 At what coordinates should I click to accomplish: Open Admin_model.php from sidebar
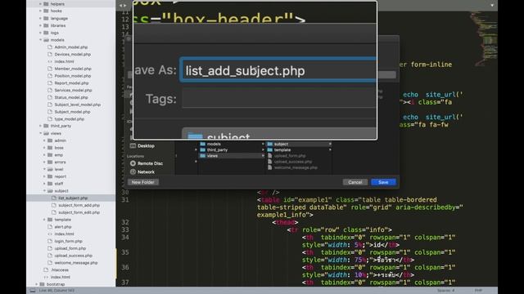click(x=71, y=47)
